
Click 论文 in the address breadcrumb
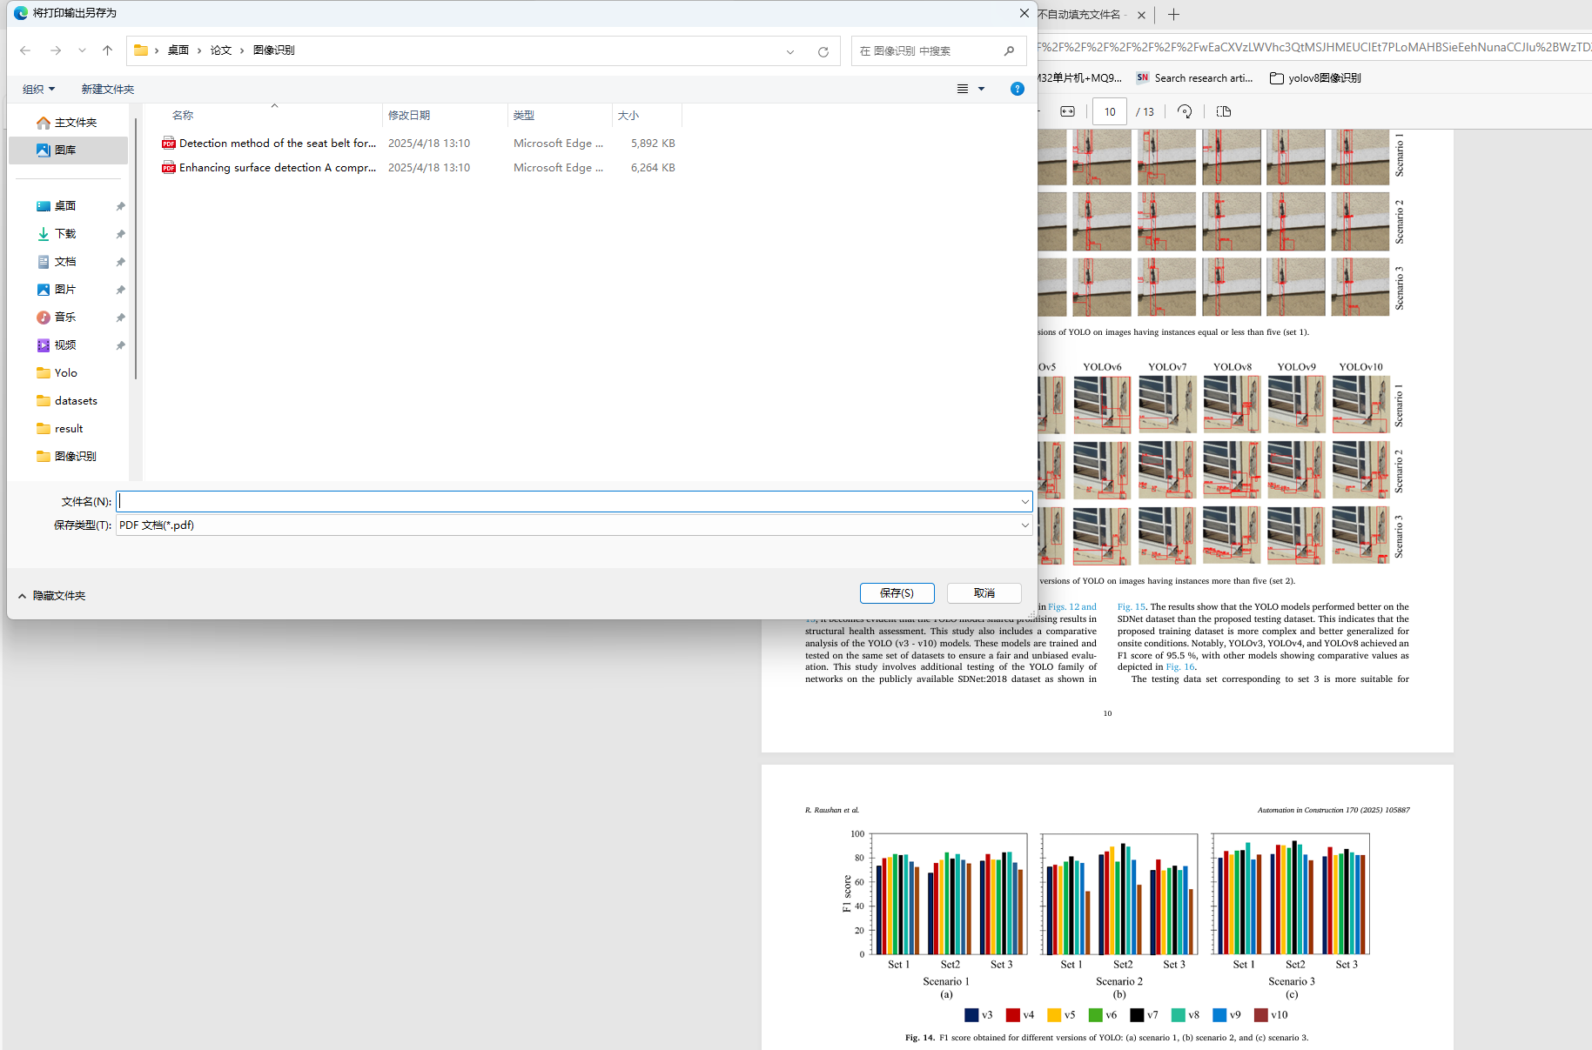221,50
